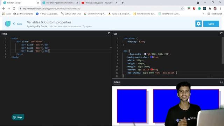This screenshot has height=126, width=224.
Task: Open the Extensions puzzle icon
Action: tap(210, 8)
